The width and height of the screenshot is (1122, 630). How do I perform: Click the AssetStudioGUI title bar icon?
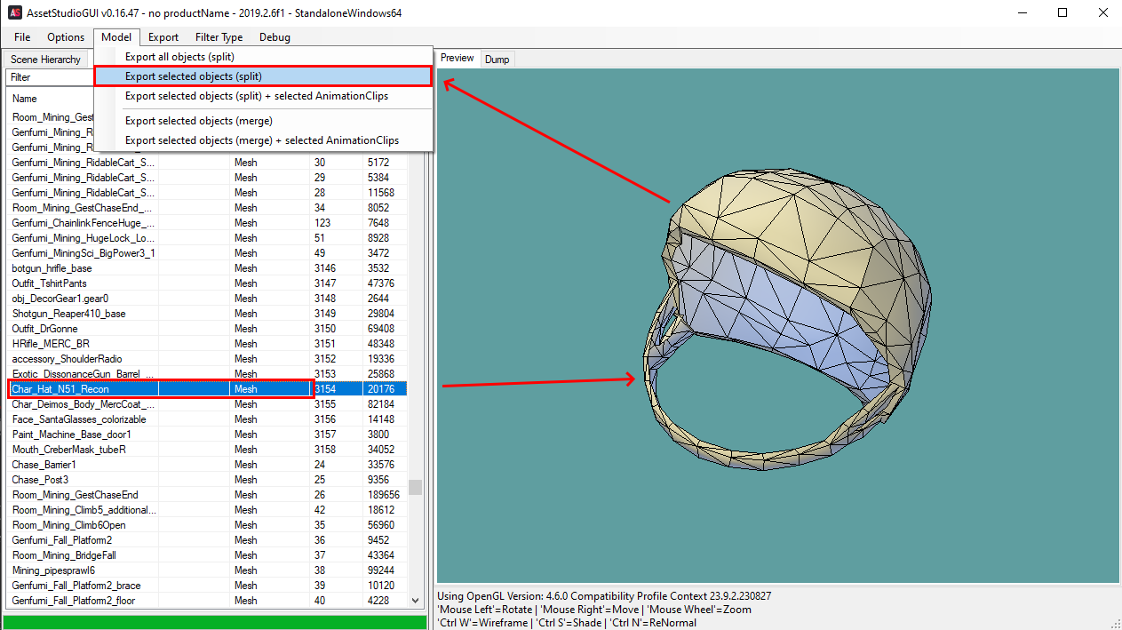click(14, 13)
